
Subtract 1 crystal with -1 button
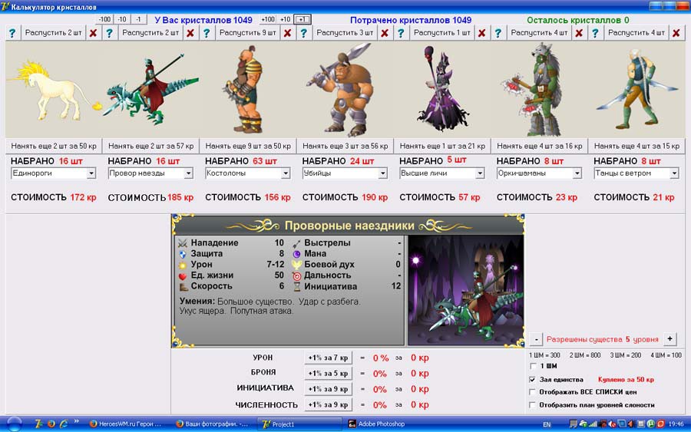pos(138,19)
